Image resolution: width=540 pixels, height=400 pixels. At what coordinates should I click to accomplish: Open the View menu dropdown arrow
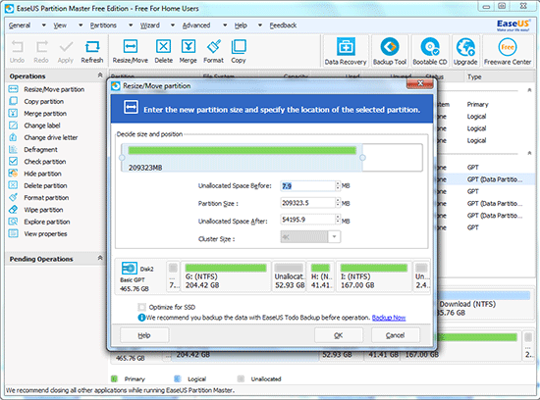pos(81,25)
